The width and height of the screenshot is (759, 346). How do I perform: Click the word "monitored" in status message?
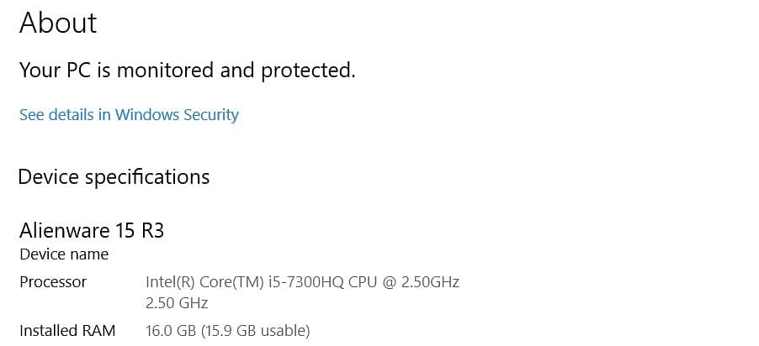(x=166, y=71)
